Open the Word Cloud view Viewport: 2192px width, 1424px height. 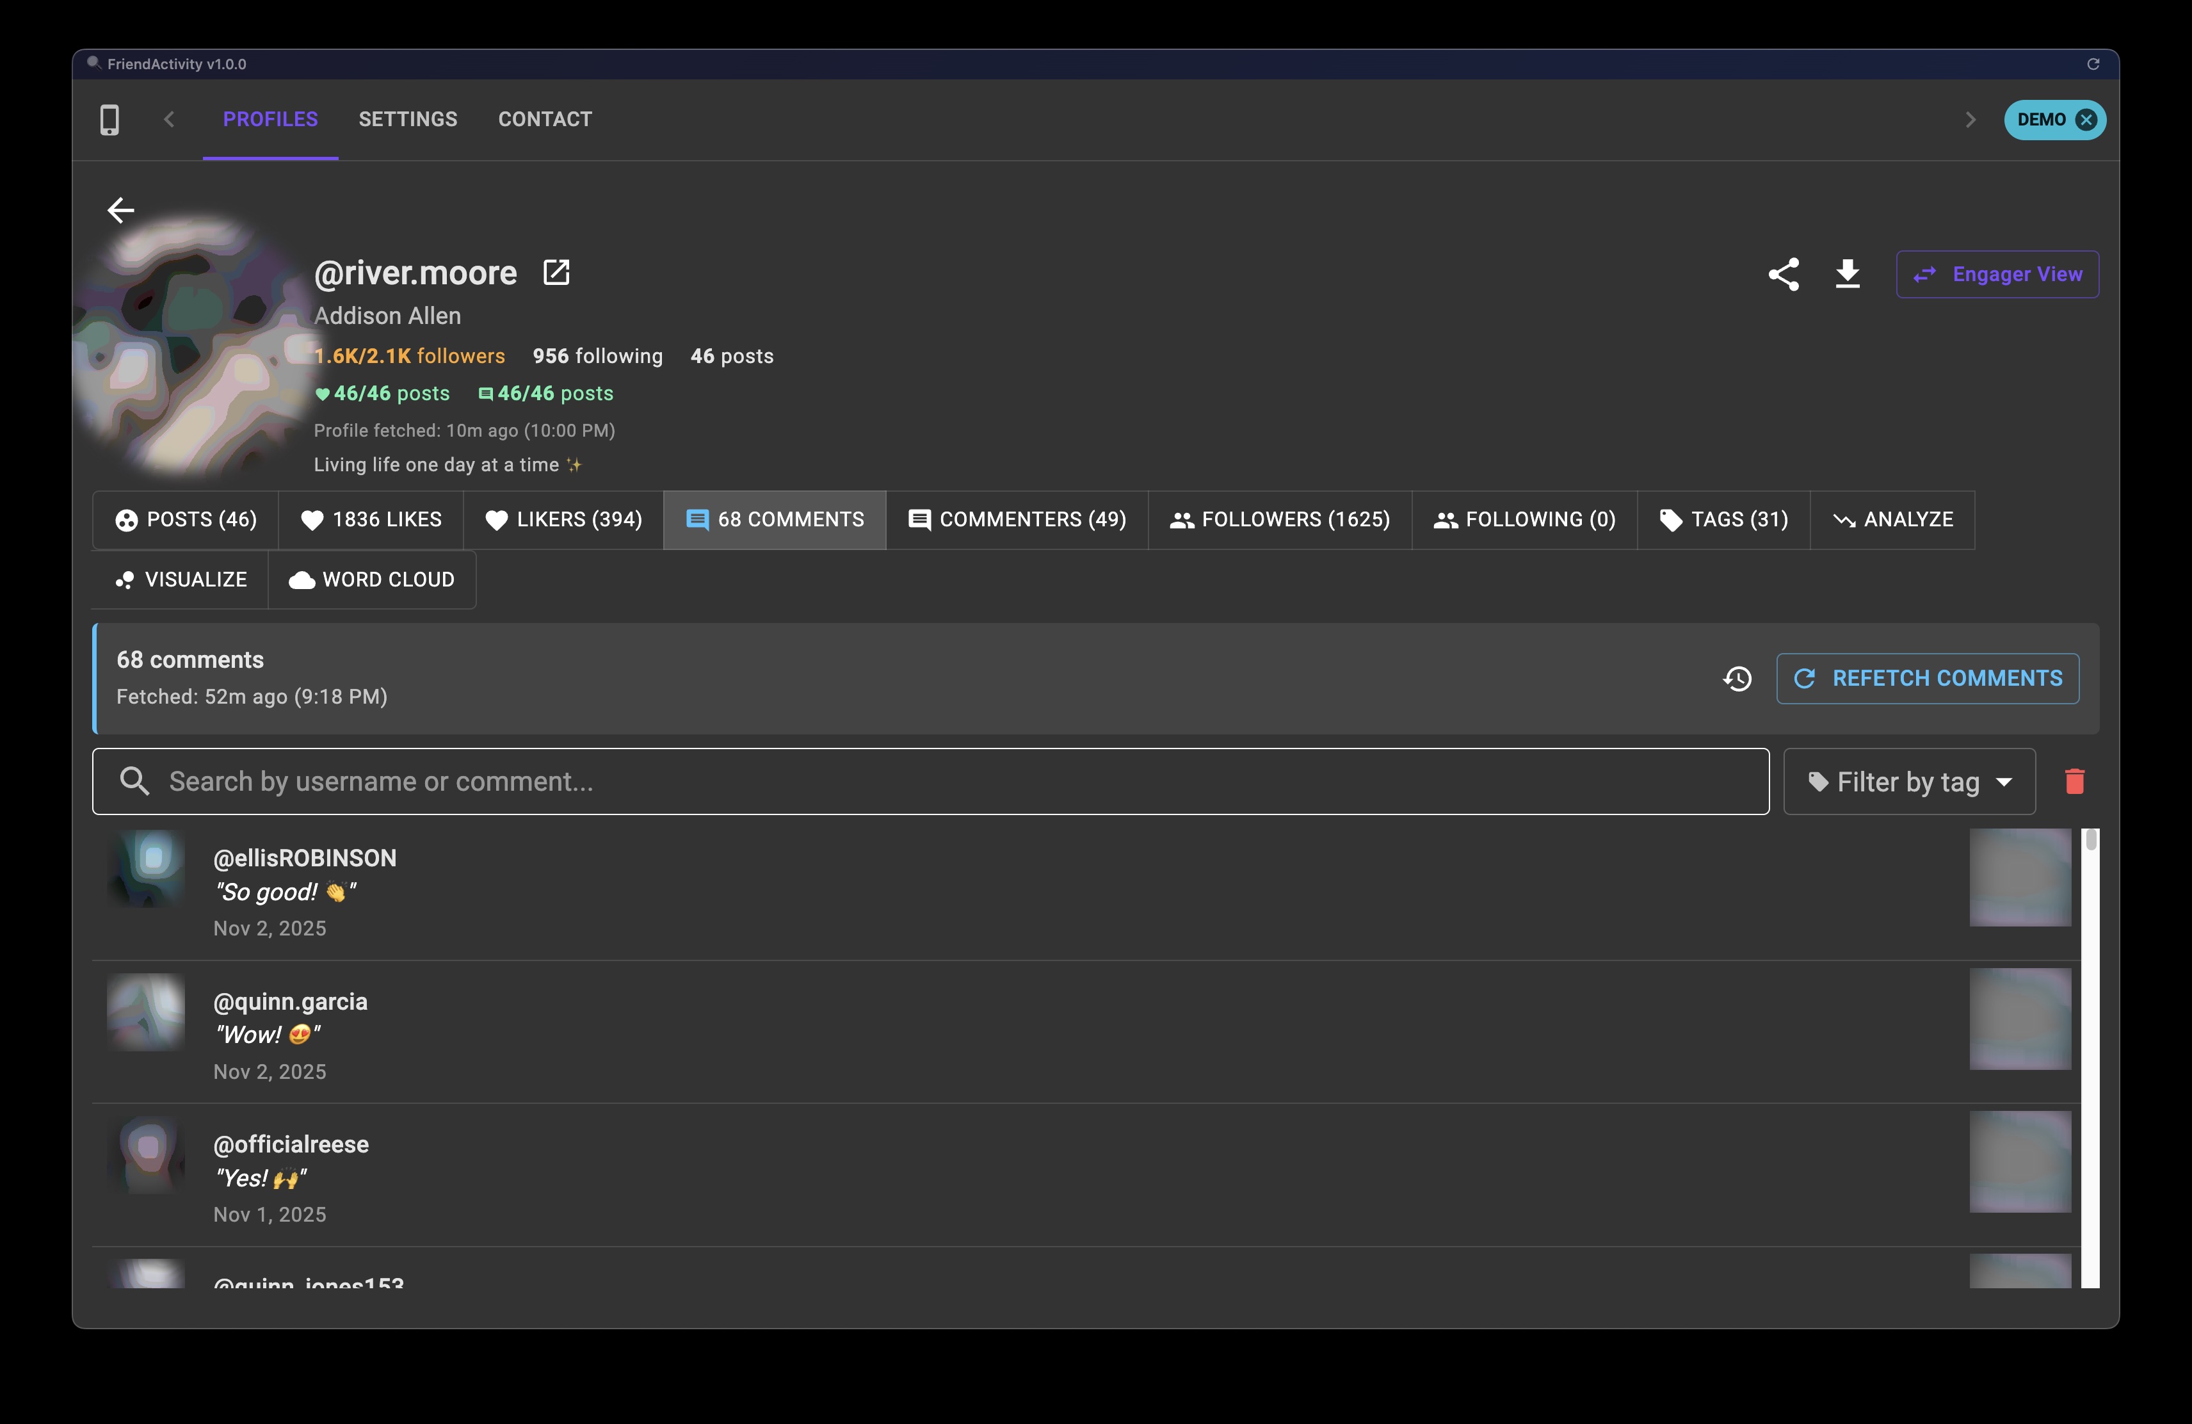(372, 579)
